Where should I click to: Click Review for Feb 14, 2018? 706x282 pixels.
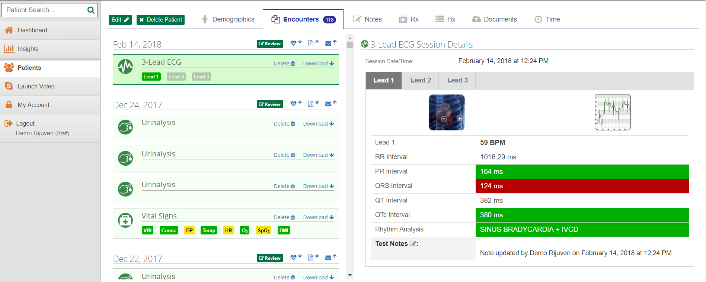click(x=270, y=44)
